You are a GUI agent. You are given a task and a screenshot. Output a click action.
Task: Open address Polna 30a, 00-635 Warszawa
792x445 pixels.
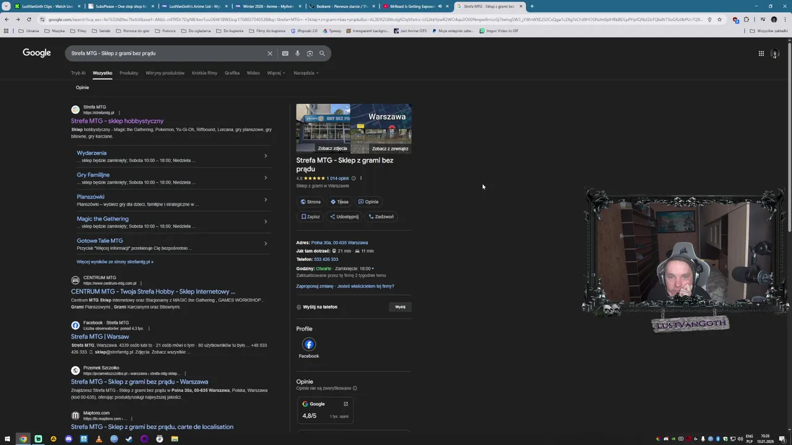340,243
